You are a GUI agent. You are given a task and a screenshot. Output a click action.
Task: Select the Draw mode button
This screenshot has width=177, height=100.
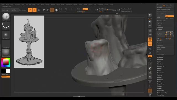(34, 10)
